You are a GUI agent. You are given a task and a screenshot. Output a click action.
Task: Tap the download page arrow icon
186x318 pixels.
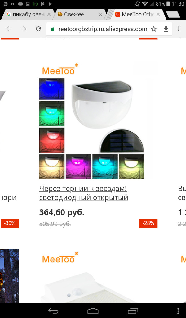166,29
